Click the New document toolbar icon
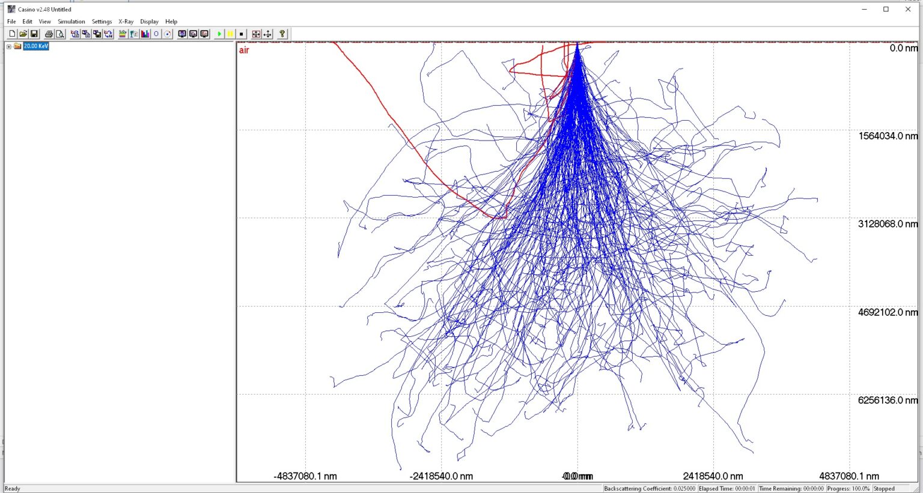 point(12,34)
